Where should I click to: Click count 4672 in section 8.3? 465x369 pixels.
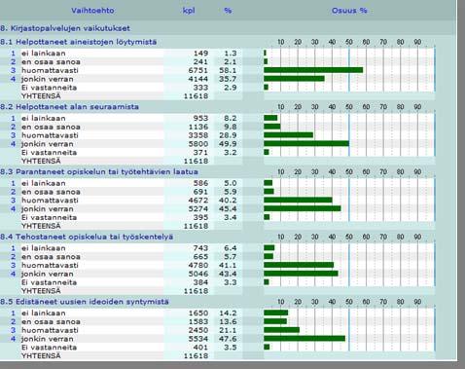(x=198, y=201)
